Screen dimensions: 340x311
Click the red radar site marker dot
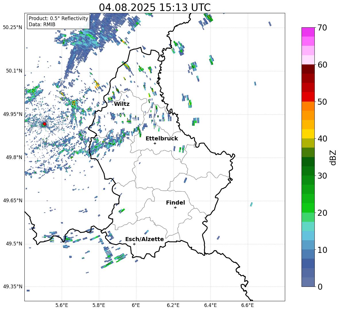[45, 124]
